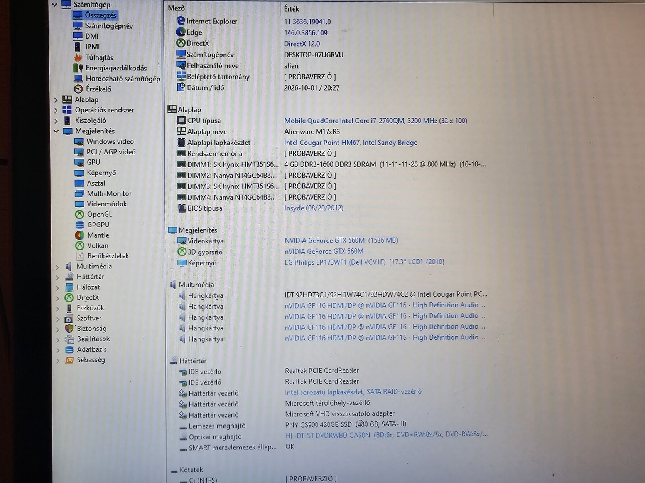Select the Multi-Monitor tree item

coord(109,193)
